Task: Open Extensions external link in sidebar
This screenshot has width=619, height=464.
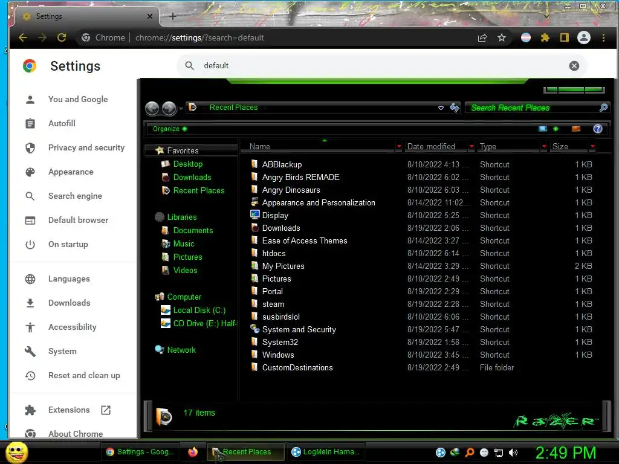Action: (x=105, y=410)
